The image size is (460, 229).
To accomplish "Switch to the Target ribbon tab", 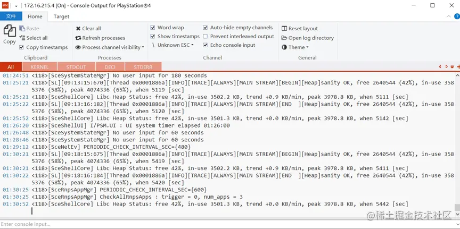I will tap(61, 16).
